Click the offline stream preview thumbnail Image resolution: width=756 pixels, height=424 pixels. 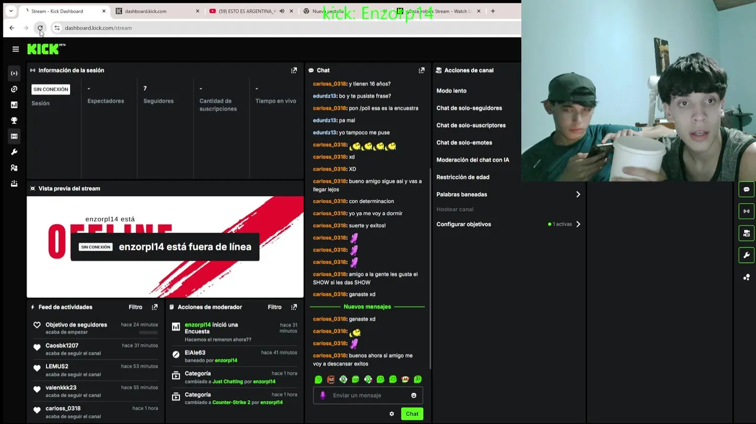tap(165, 247)
